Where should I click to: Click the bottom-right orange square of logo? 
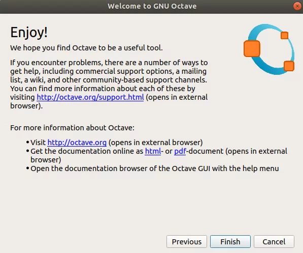(289, 66)
